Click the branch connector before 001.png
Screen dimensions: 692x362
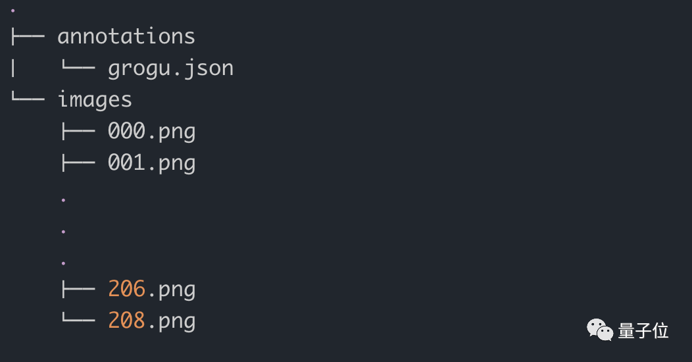78,163
